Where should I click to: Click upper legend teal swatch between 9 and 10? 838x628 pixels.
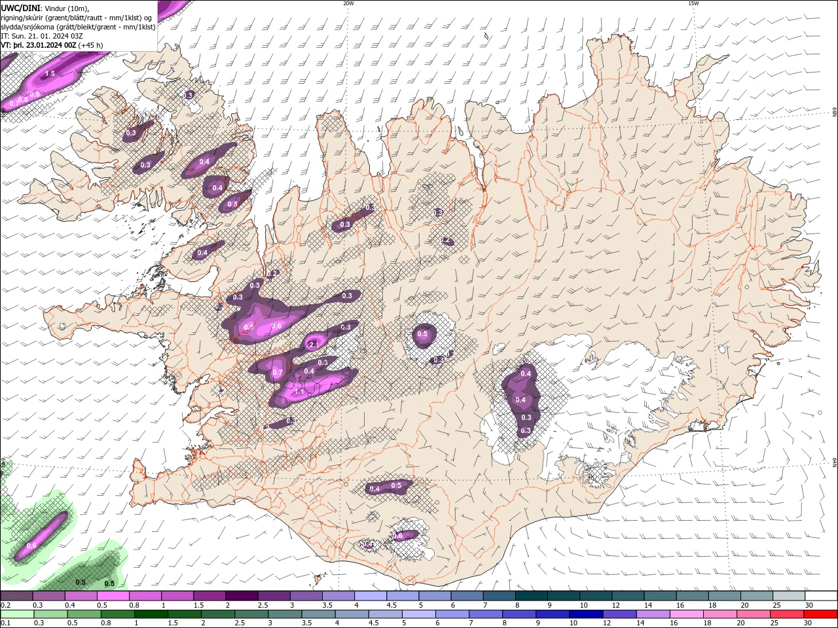pos(563,596)
